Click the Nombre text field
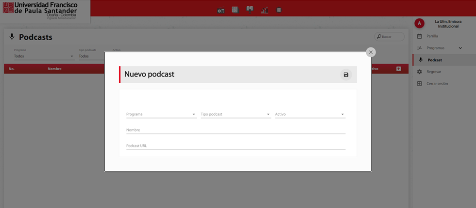 236,130
